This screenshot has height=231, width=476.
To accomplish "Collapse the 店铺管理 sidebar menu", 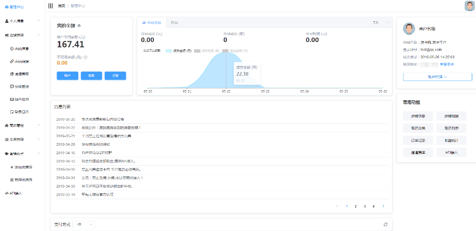I will [x=22, y=35].
